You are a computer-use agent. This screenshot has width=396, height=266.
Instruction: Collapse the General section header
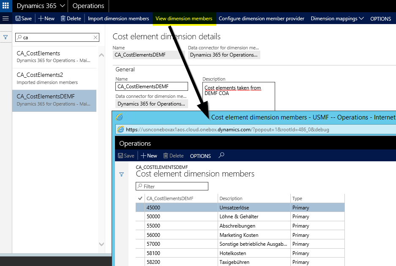coord(125,69)
